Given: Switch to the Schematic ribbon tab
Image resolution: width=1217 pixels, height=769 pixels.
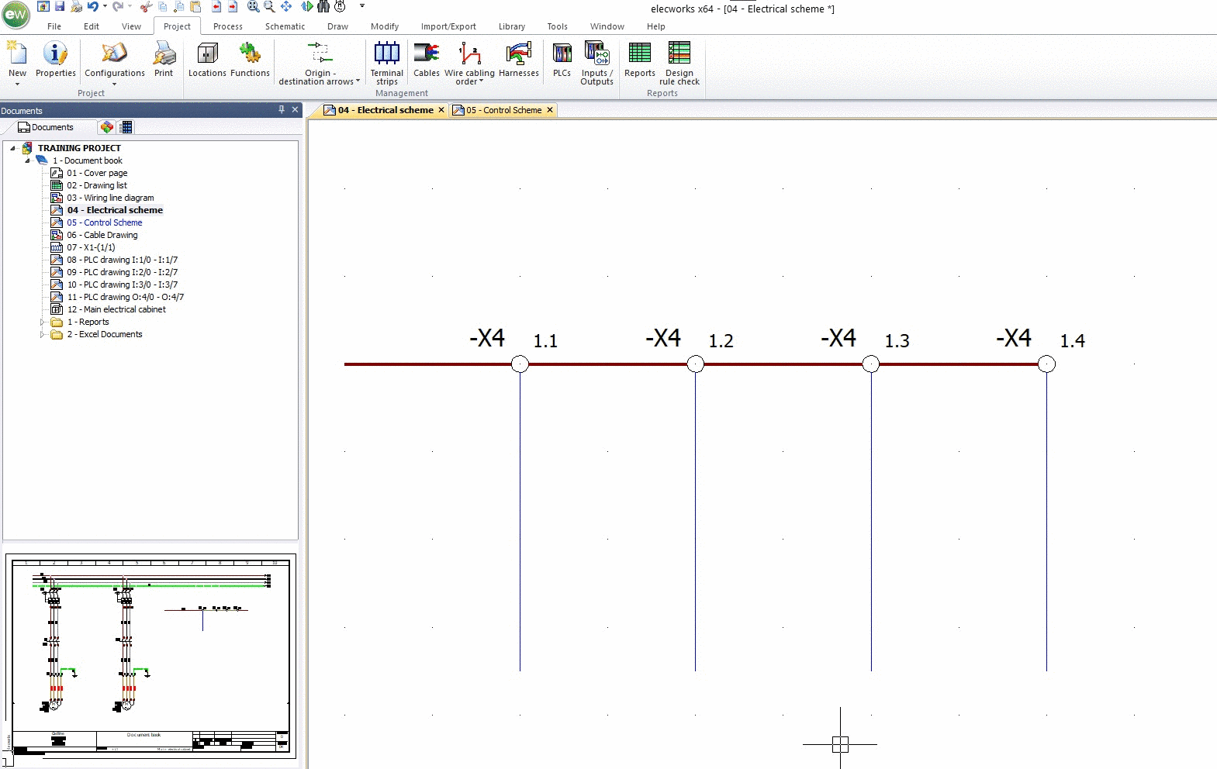Looking at the screenshot, I should pos(285,26).
